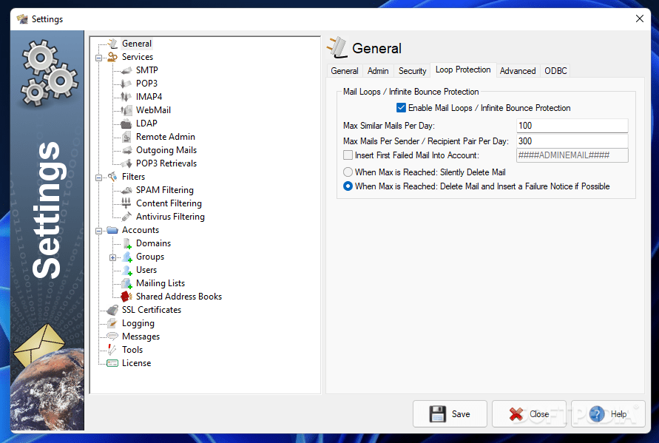Disable Mail Loops / Infinite Bounce Protection
The height and width of the screenshot is (443, 659).
point(401,107)
